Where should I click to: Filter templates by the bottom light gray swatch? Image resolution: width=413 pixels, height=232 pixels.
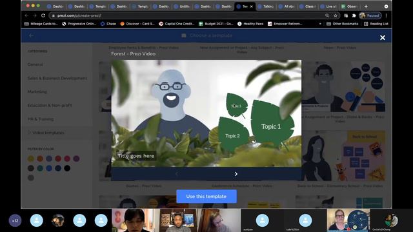pyautogui.click(x=31, y=178)
